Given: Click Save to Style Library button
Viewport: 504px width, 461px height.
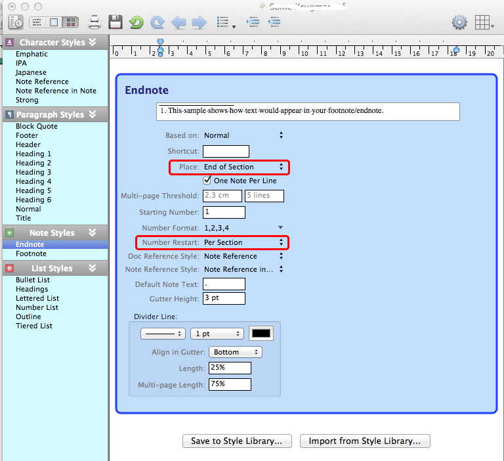Looking at the screenshot, I should (x=236, y=441).
